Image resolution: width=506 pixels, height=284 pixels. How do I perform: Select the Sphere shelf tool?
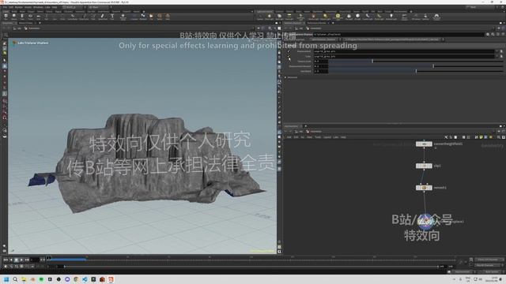[x=14, y=17]
